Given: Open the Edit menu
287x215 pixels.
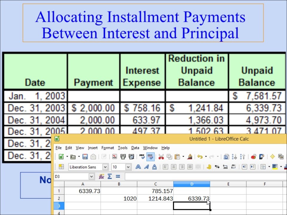Looking at the screenshot, I should pyautogui.click(x=69, y=148).
